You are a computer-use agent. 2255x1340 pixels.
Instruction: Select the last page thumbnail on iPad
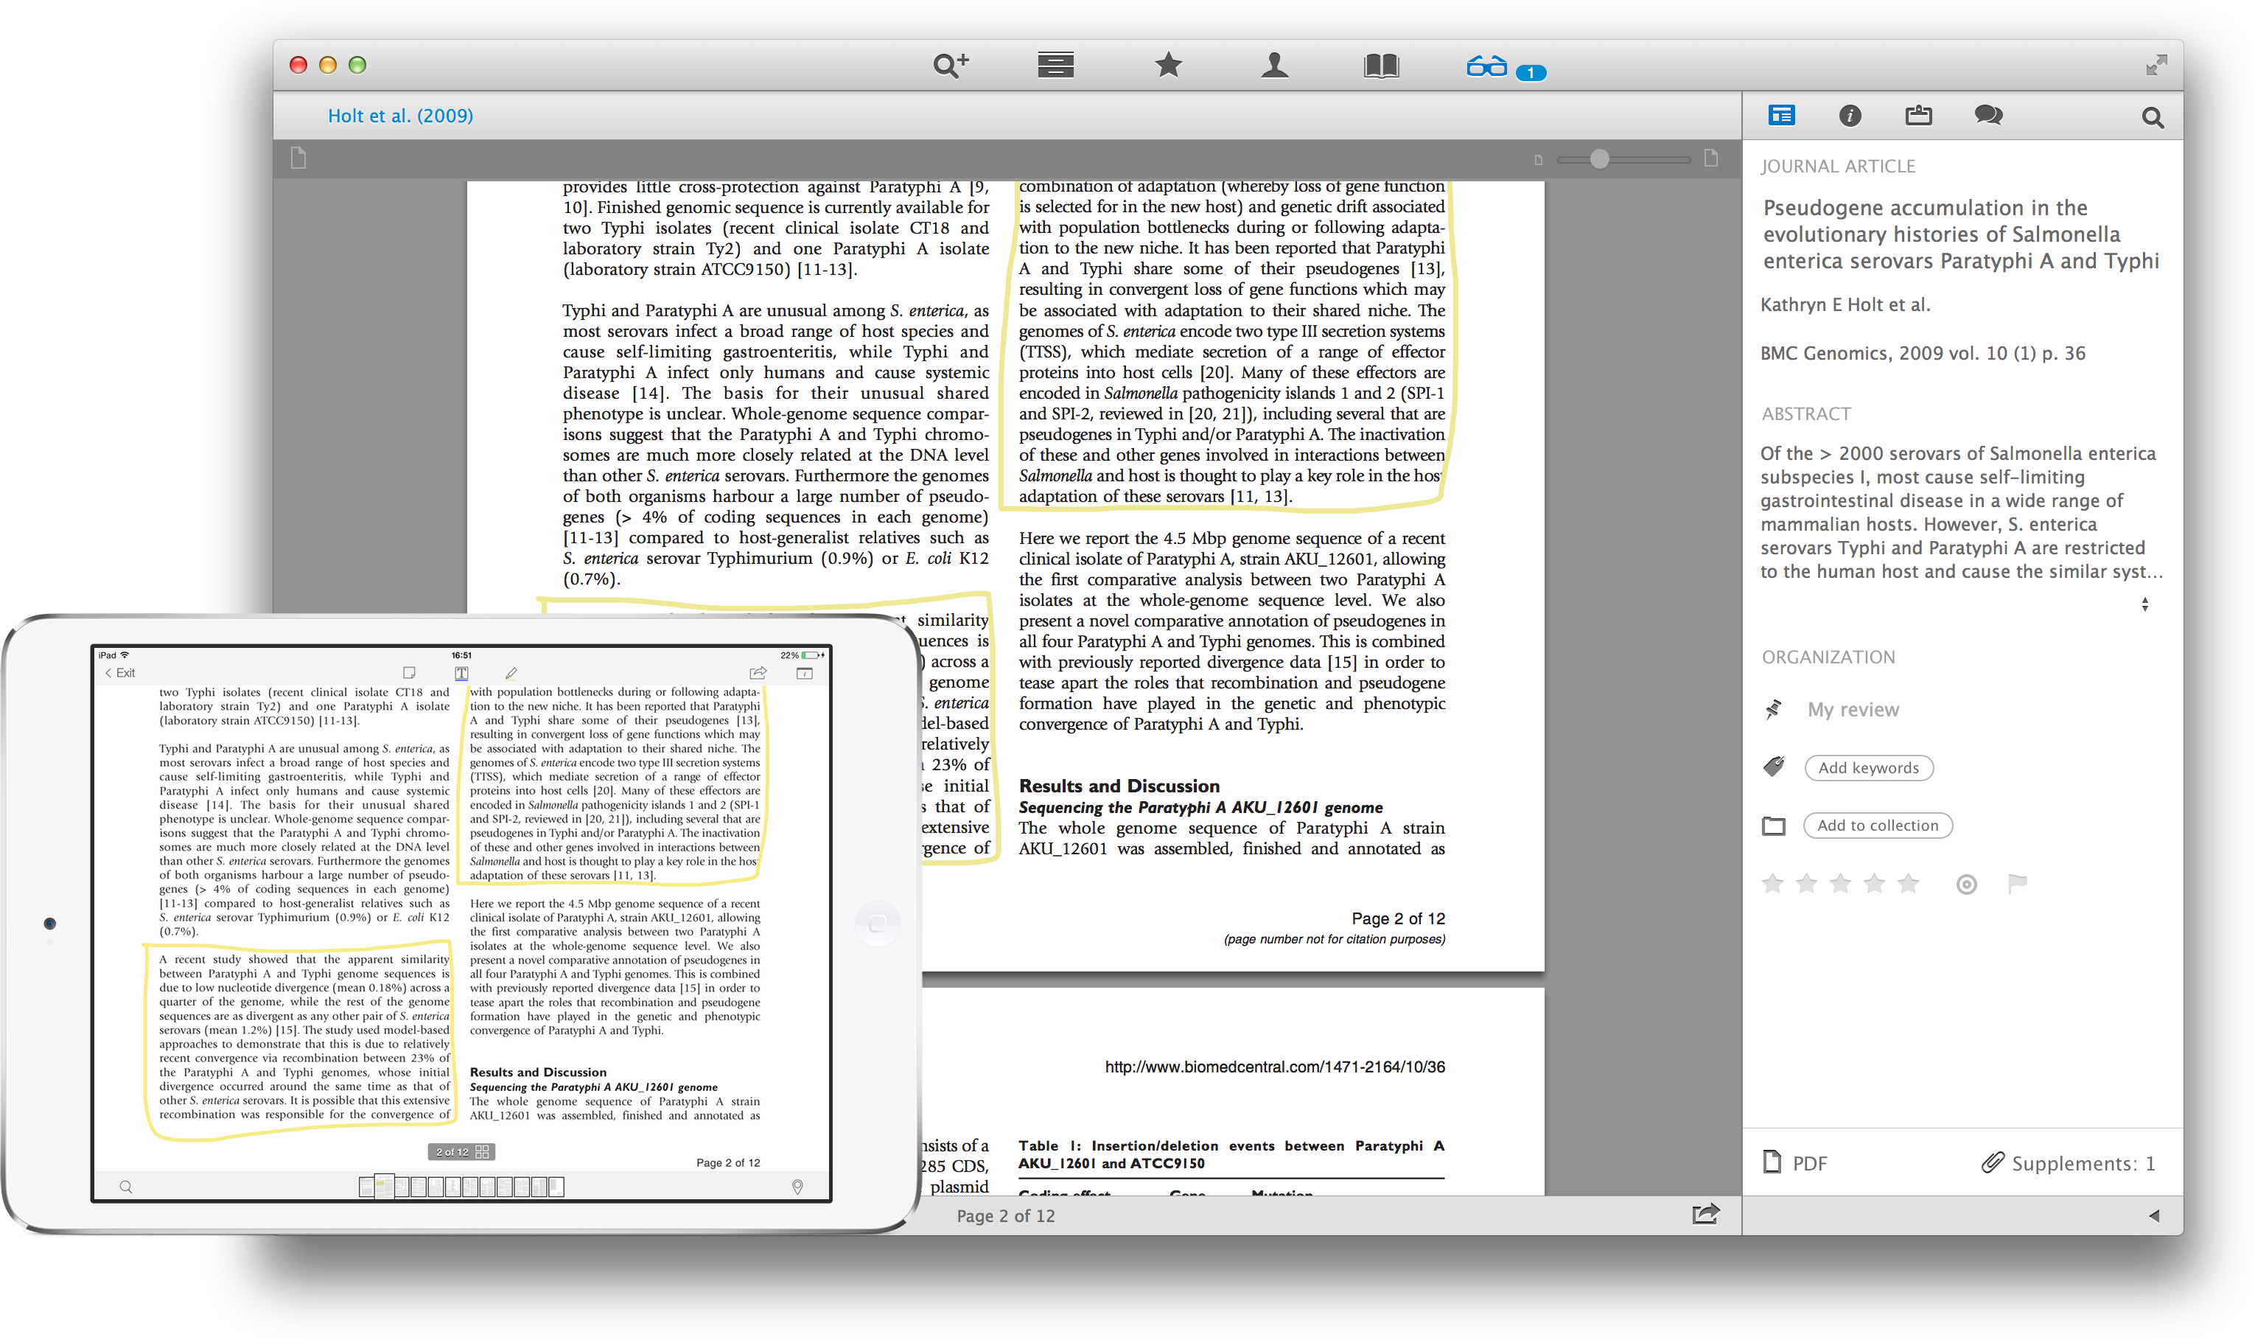pyautogui.click(x=556, y=1187)
